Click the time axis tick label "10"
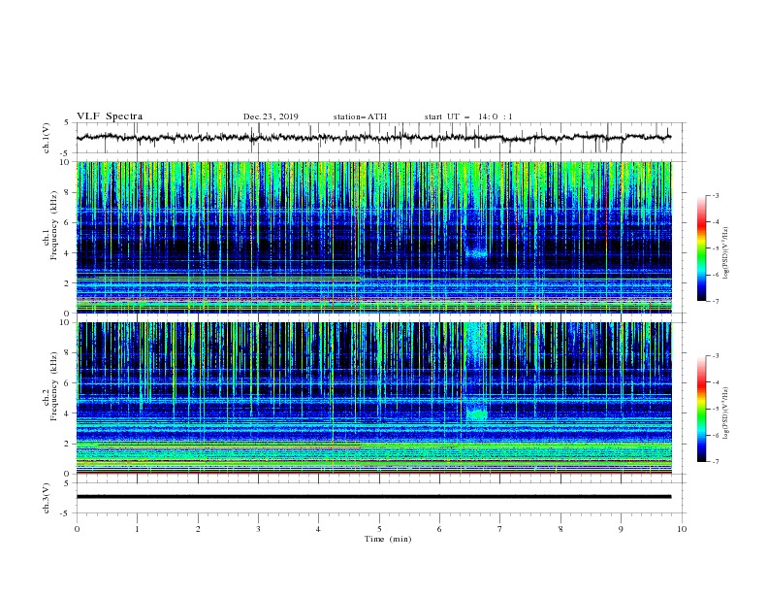Image resolution: width=768 pixels, height=594 pixels. click(x=682, y=529)
